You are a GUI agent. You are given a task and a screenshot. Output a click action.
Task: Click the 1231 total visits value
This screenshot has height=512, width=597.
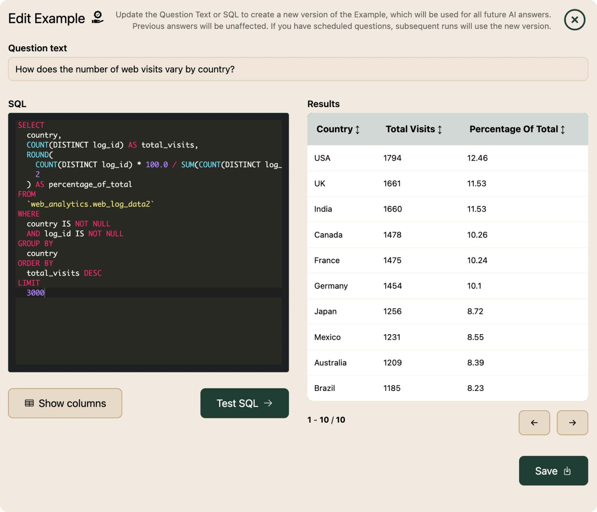coord(392,337)
